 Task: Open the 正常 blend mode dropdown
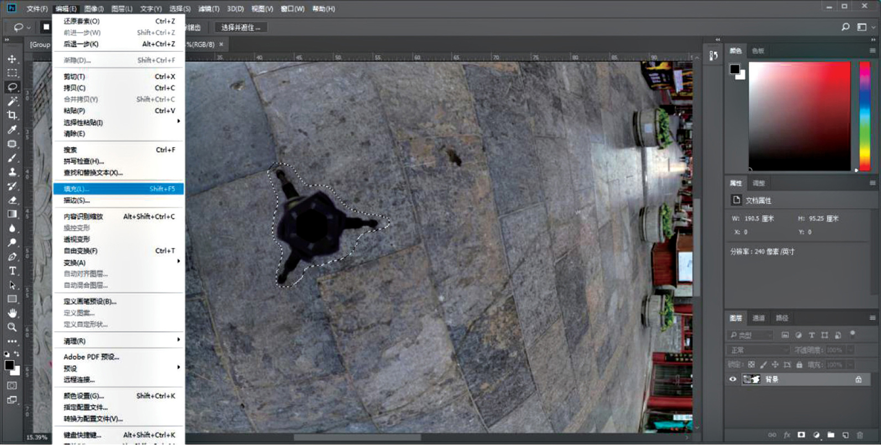click(x=758, y=350)
